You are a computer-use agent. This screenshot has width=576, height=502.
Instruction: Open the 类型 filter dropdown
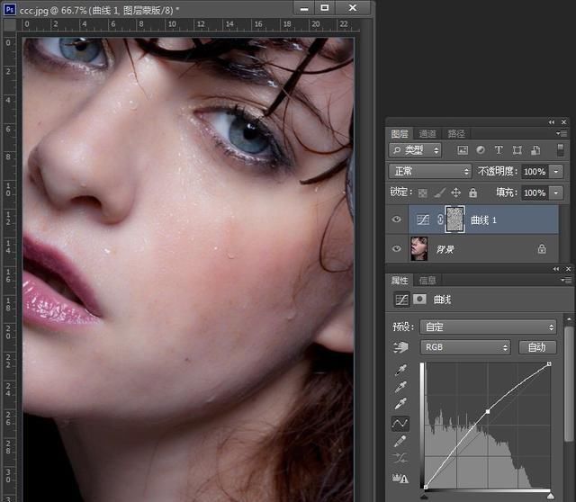point(415,150)
